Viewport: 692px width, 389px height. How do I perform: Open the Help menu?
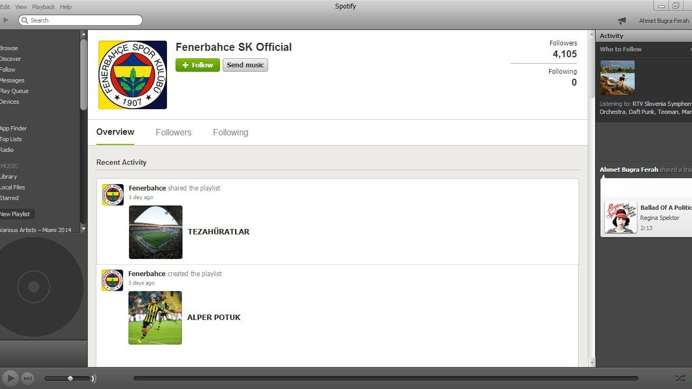66,7
